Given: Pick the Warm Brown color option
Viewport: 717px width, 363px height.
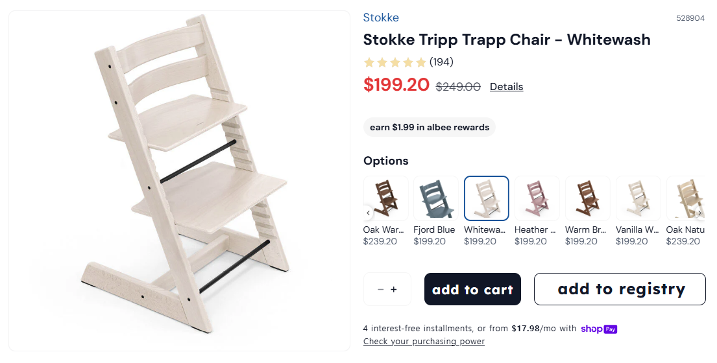Looking at the screenshot, I should [587, 198].
